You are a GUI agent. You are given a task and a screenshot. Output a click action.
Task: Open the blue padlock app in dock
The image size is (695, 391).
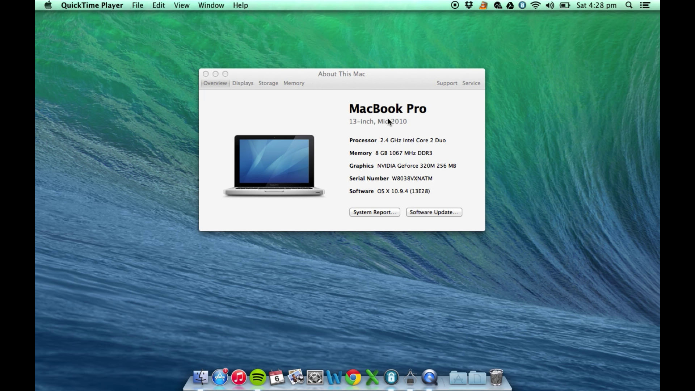point(391,378)
